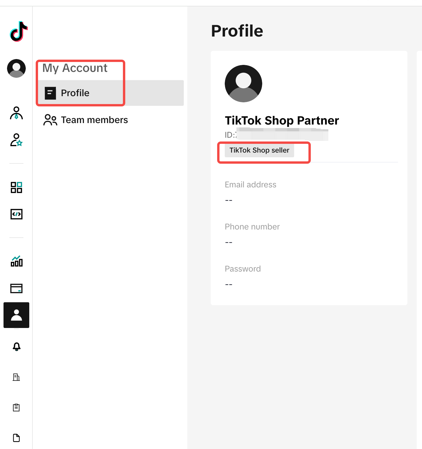Click the TikTok Shop seller tag
The height and width of the screenshot is (449, 422).
pyautogui.click(x=259, y=150)
